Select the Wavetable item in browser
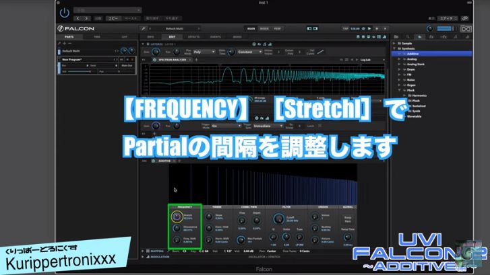Screen dimensions: 490x275 (x=414, y=116)
